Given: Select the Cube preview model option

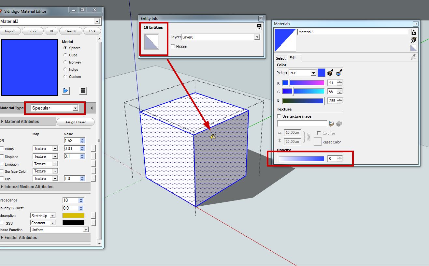Looking at the screenshot, I should pos(65,55).
